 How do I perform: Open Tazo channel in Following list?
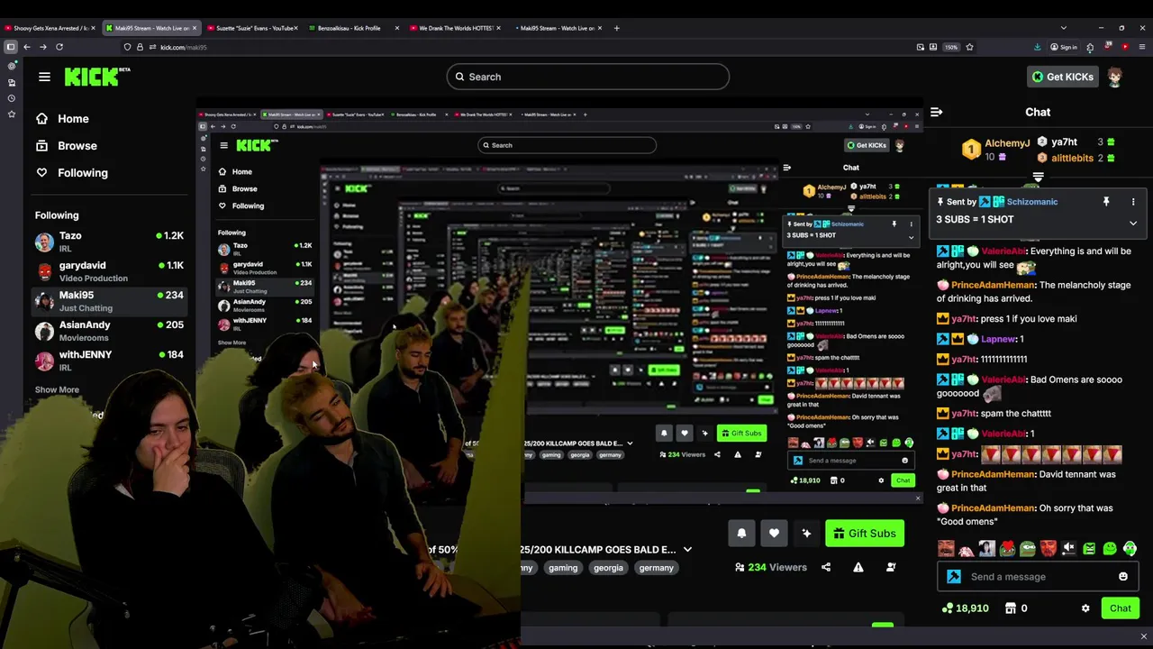coord(109,242)
